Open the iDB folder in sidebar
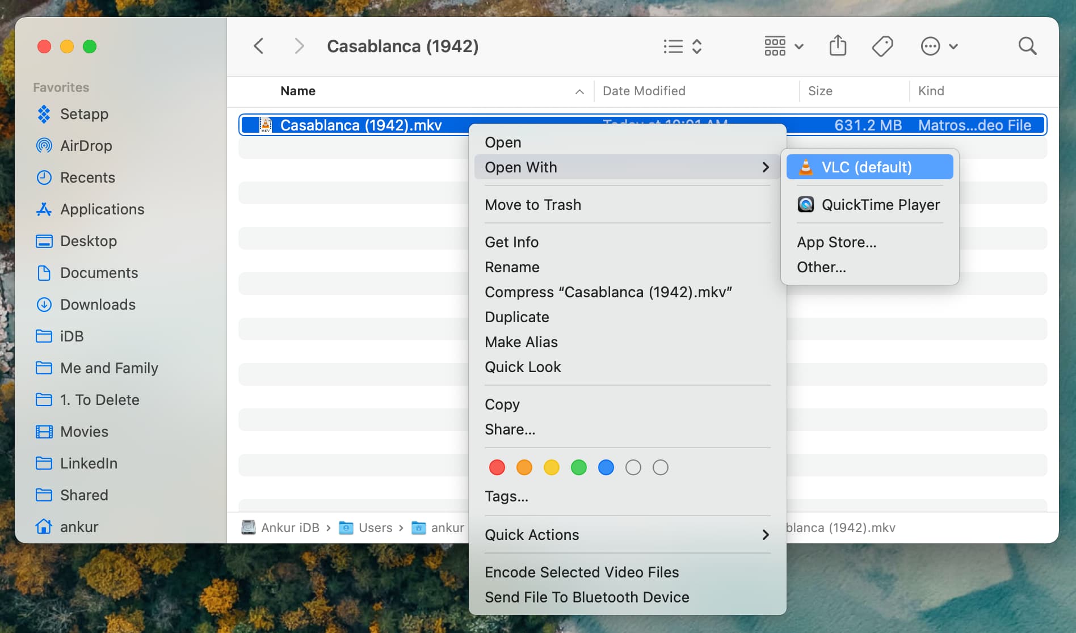 [59, 336]
